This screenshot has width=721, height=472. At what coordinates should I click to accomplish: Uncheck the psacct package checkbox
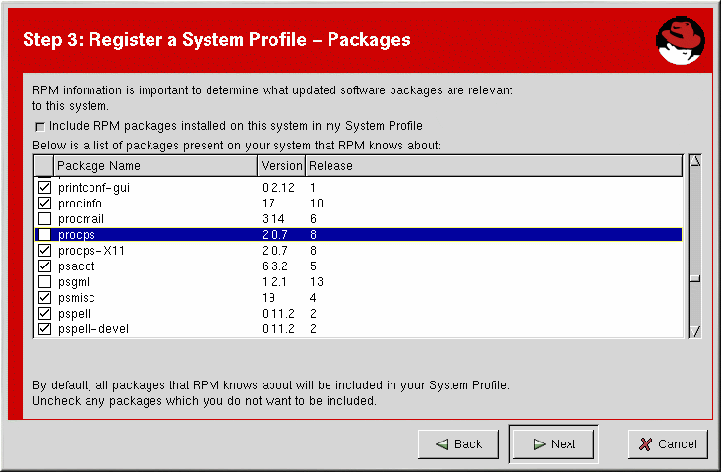tap(44, 265)
